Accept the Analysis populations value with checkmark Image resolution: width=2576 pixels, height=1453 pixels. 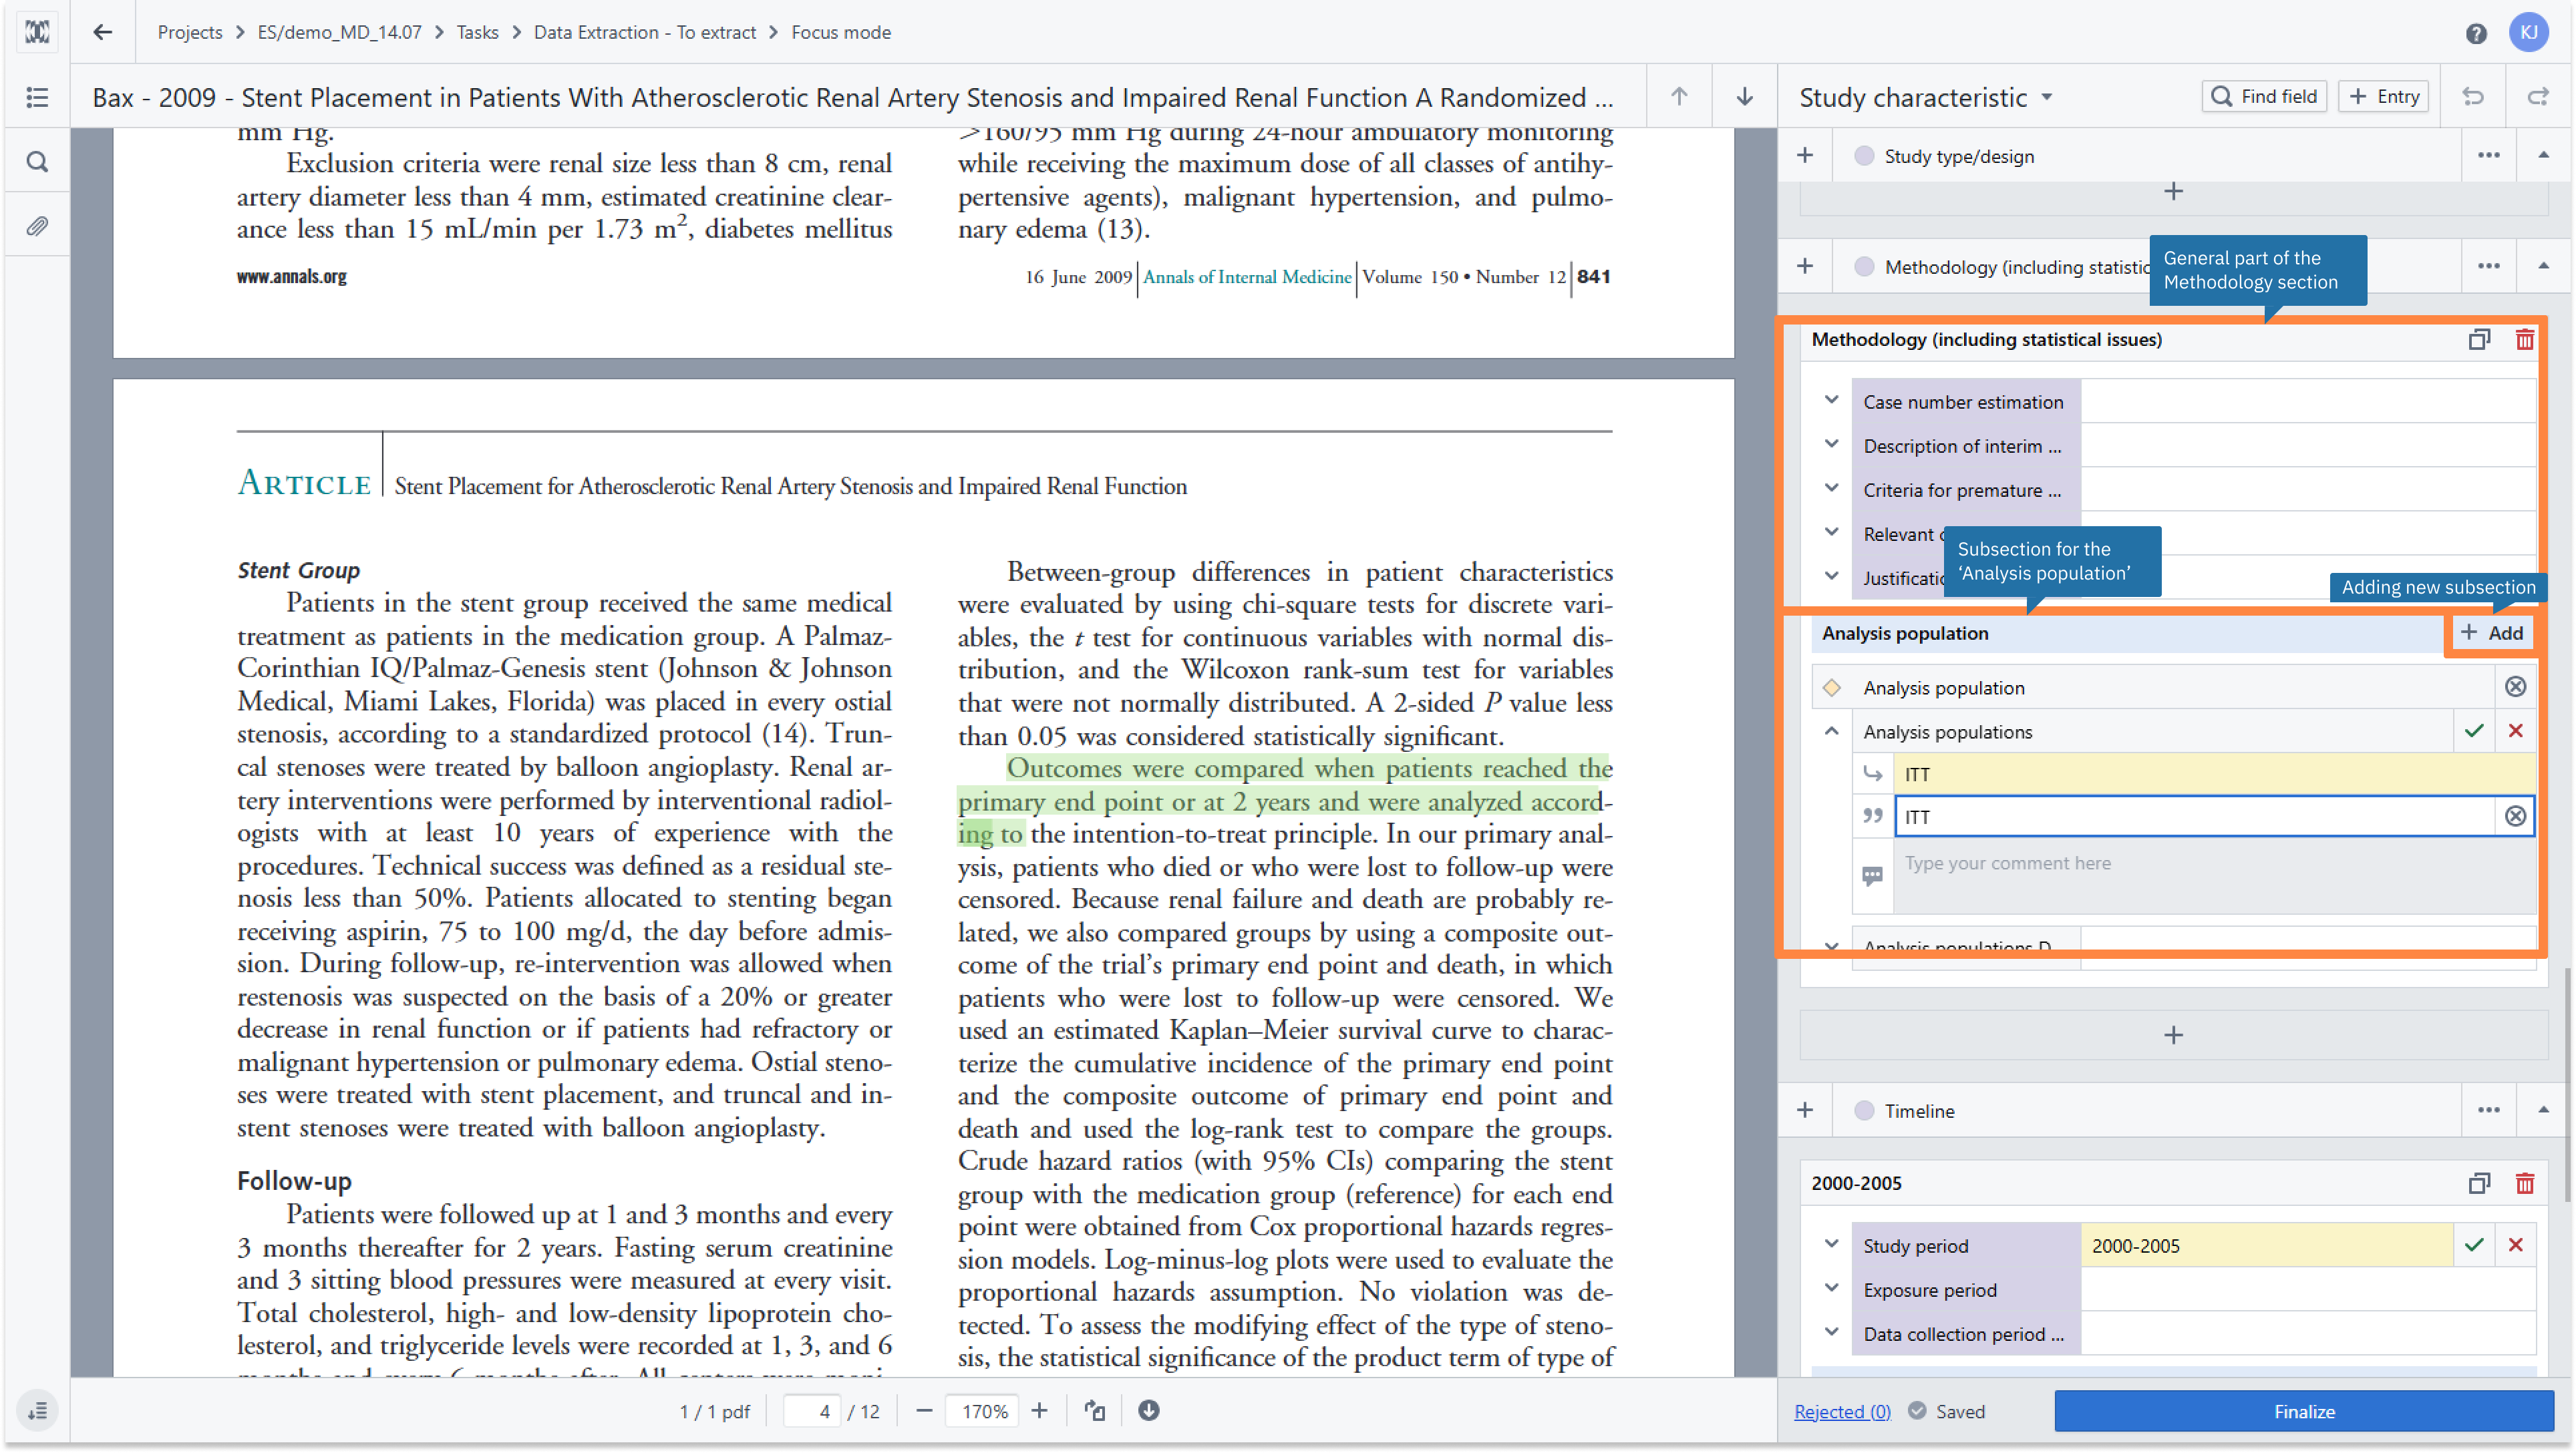coord(2474,731)
